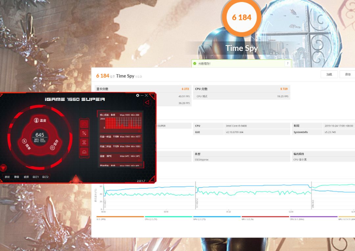Click the question mark help button in score banner
355x251 pixels.
[288, 64]
